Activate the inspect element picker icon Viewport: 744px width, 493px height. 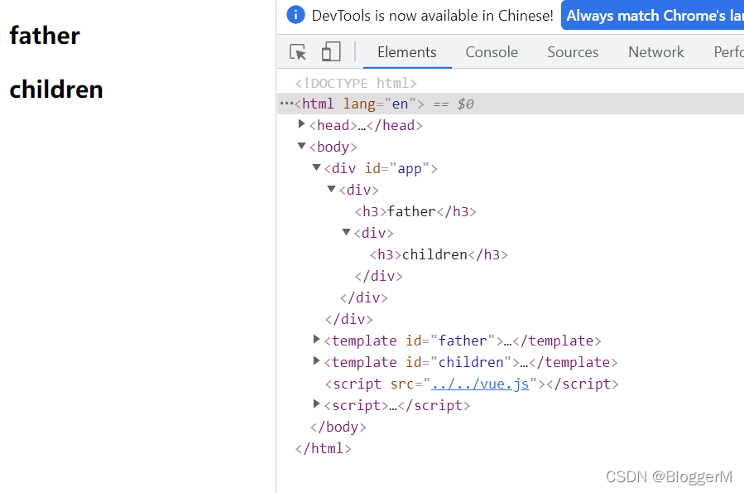pos(298,51)
